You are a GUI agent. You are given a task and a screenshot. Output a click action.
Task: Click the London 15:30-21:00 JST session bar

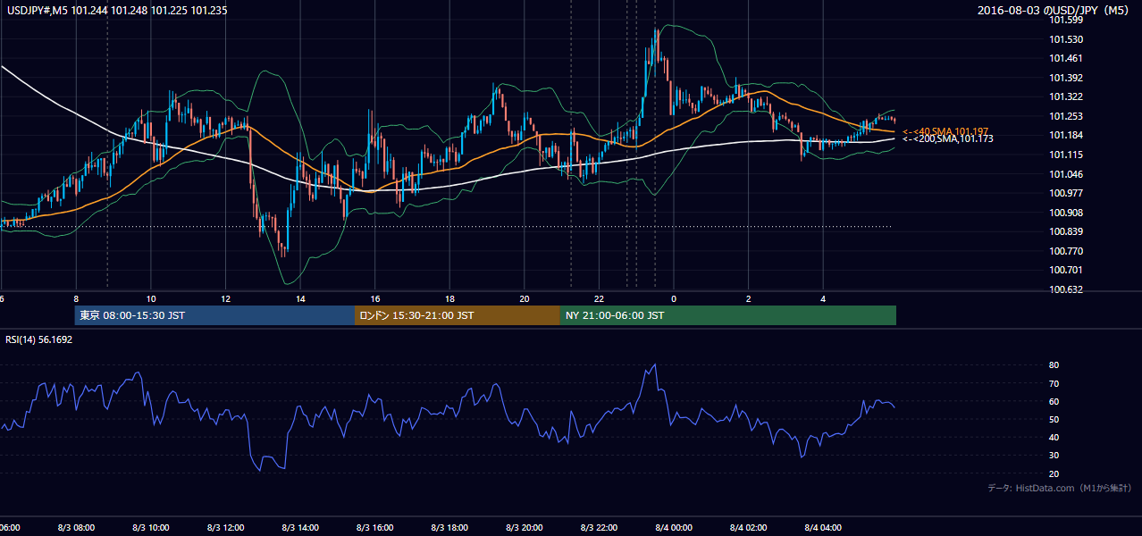tap(458, 315)
